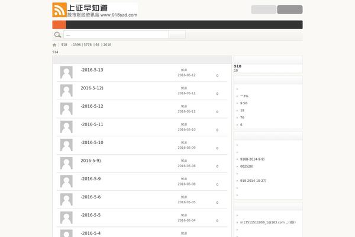Screen dimensions: 355x237
Task: Open the sidebar item 6
Action: coord(241,125)
